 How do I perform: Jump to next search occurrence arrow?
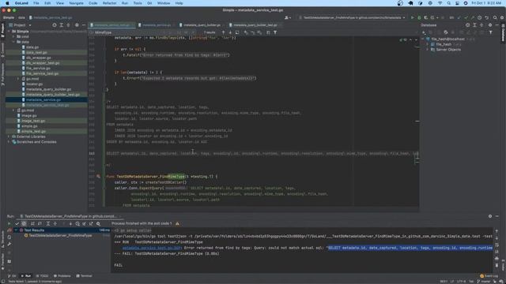click(x=230, y=32)
